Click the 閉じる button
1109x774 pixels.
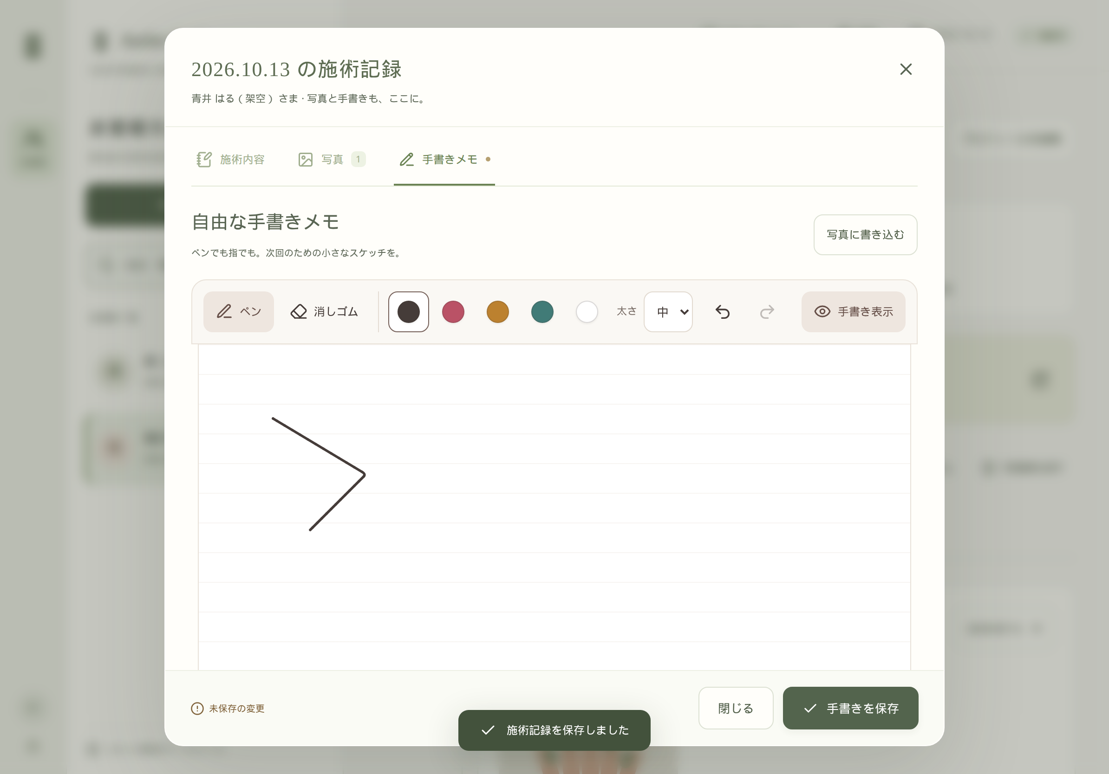[736, 708]
